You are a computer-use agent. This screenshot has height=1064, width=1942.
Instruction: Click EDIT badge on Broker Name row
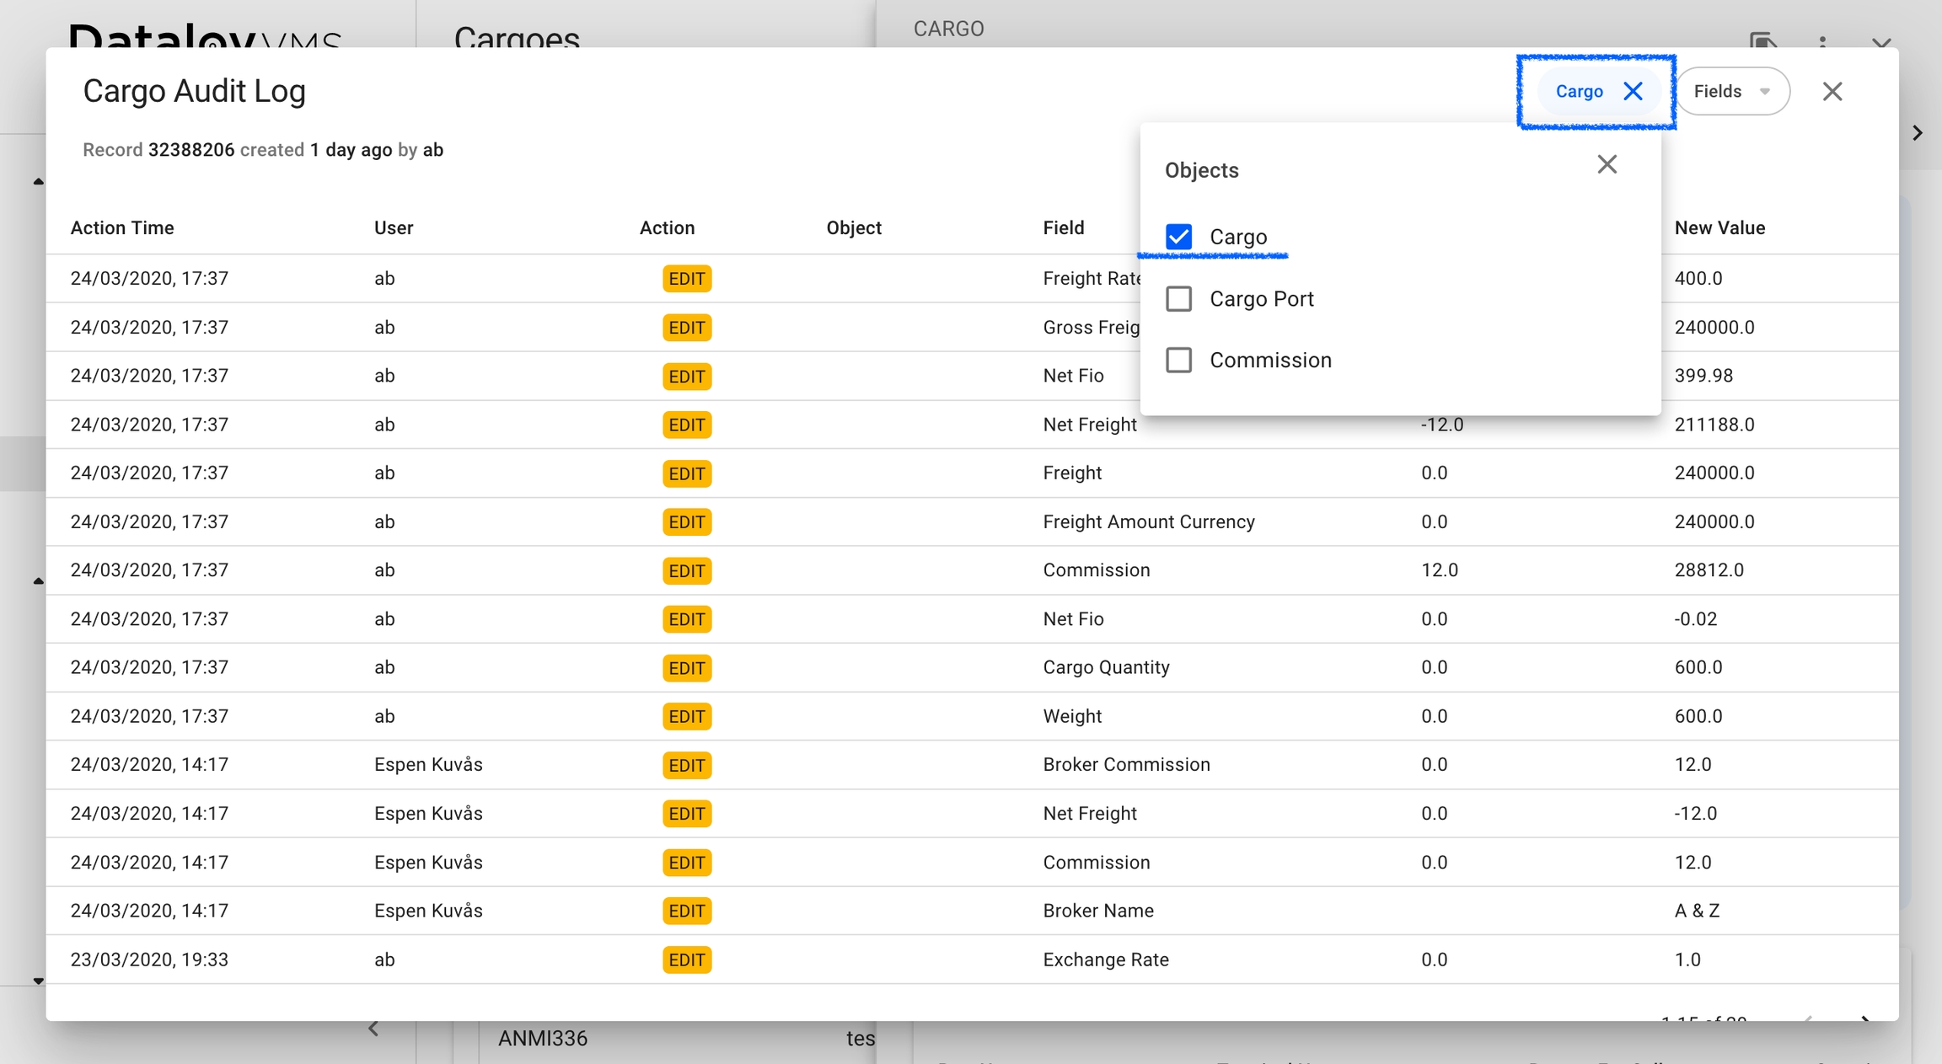pos(686,911)
